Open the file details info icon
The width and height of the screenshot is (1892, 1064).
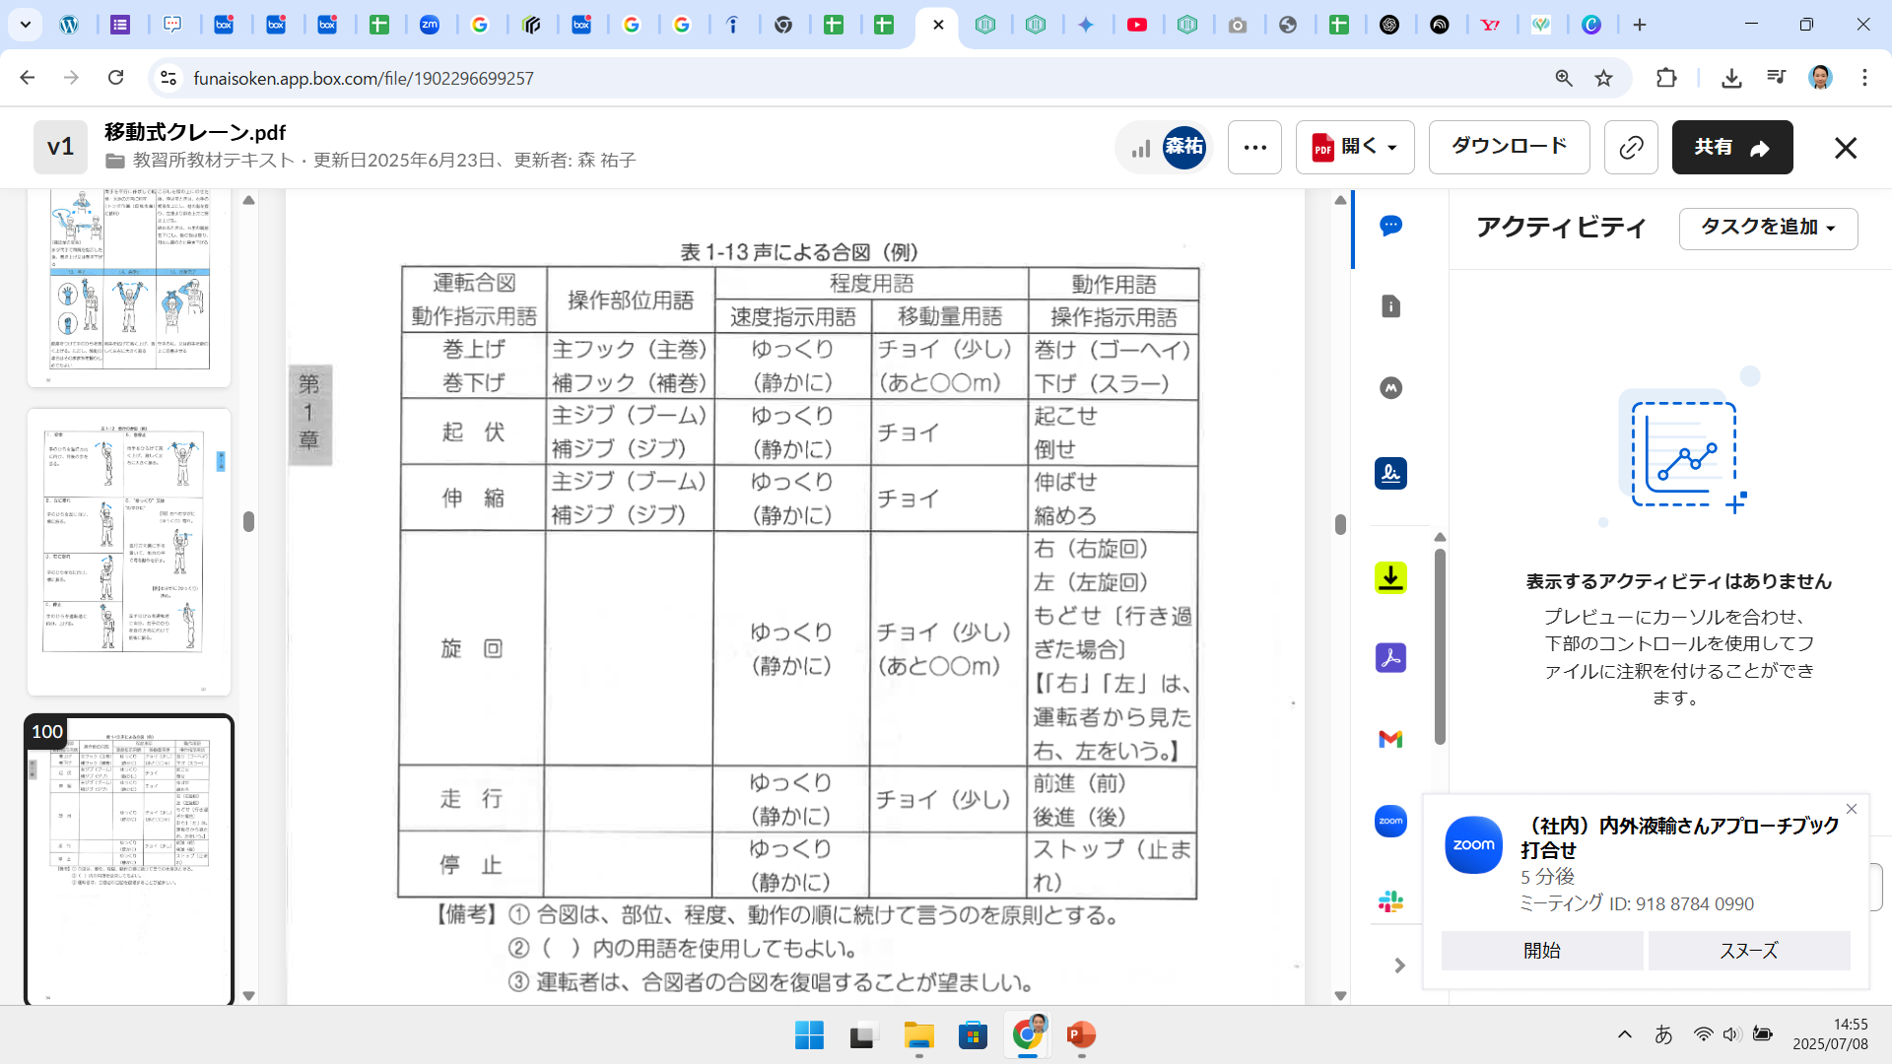(1390, 306)
